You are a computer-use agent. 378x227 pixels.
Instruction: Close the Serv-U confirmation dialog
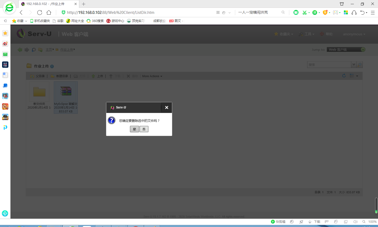pyautogui.click(x=166, y=107)
